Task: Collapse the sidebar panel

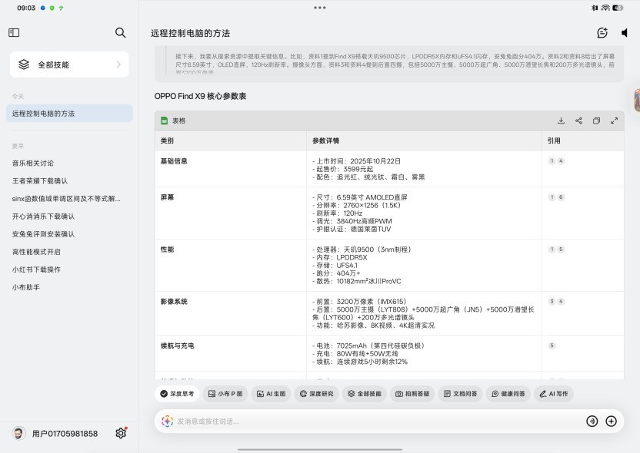Action: click(13, 33)
